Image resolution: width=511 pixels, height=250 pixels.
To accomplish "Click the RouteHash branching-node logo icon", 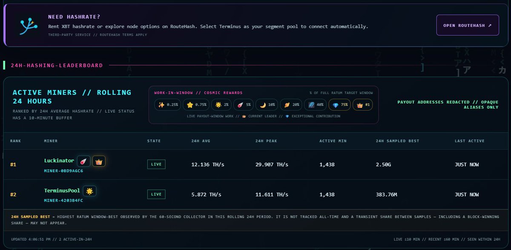I will [x=29, y=26].
